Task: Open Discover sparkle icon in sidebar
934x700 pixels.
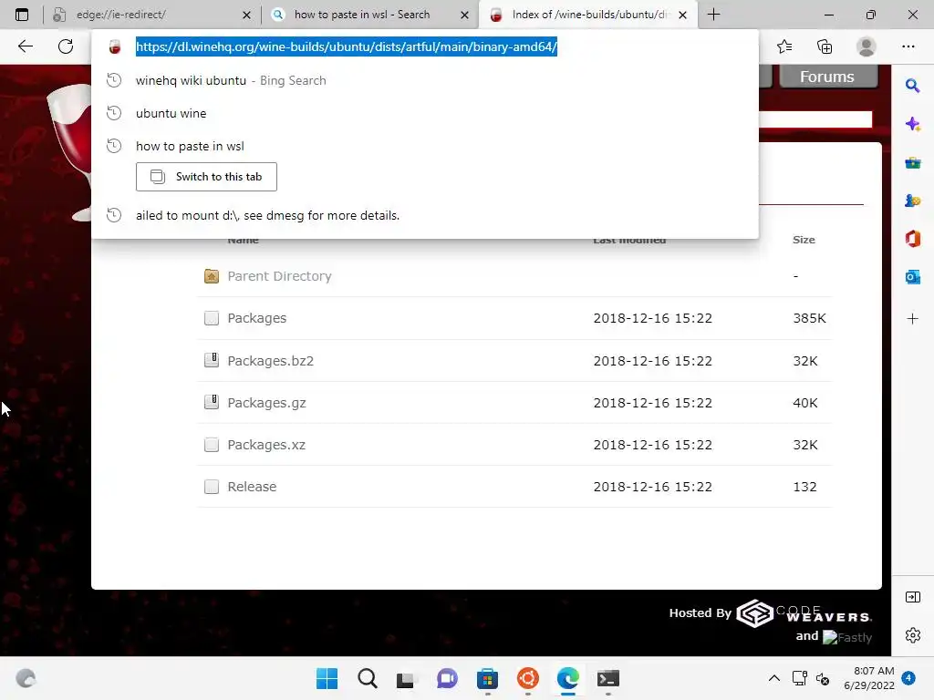Action: 912,124
